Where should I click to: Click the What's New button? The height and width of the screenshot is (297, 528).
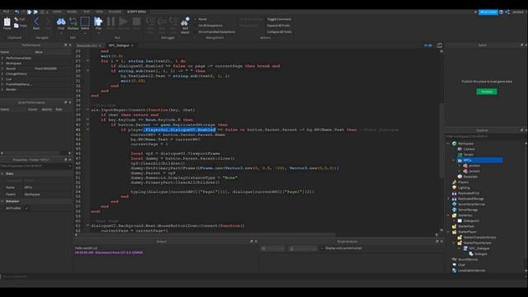click(x=488, y=12)
